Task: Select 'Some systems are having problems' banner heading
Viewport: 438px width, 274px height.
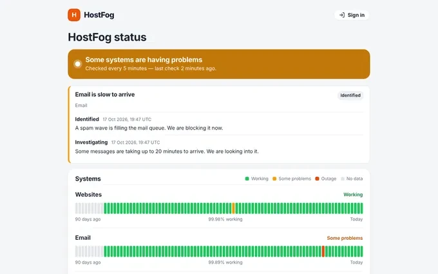Action: (144, 60)
